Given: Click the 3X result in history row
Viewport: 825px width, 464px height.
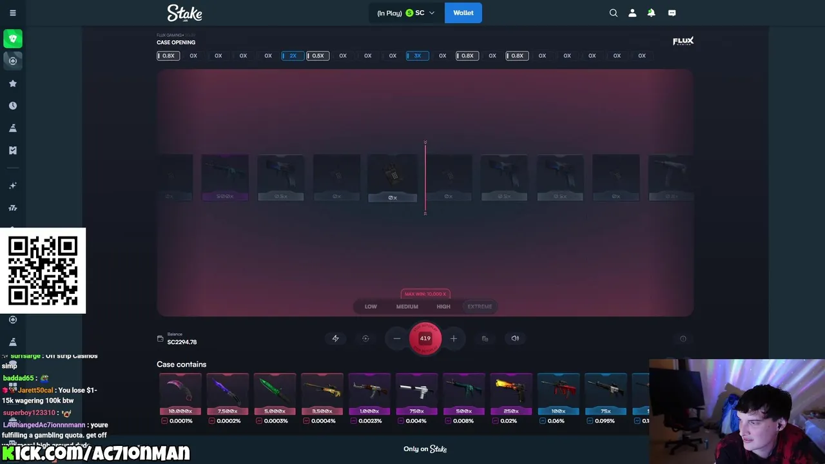Looking at the screenshot, I should (x=418, y=55).
